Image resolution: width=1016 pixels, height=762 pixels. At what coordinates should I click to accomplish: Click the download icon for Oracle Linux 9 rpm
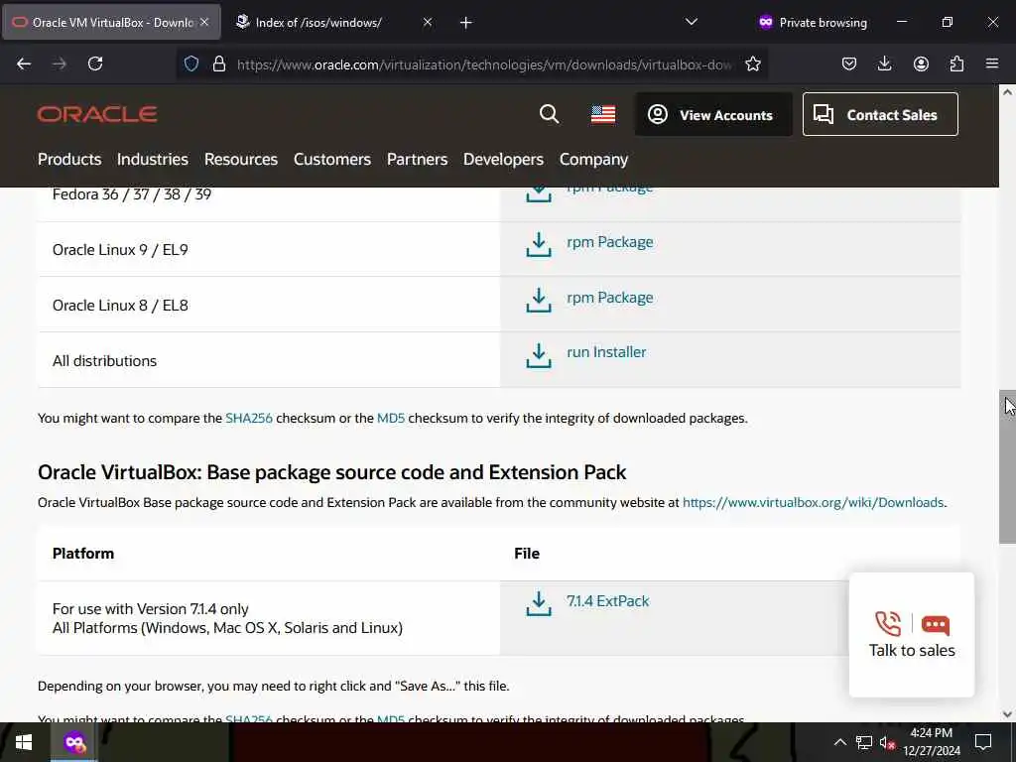pos(539,245)
